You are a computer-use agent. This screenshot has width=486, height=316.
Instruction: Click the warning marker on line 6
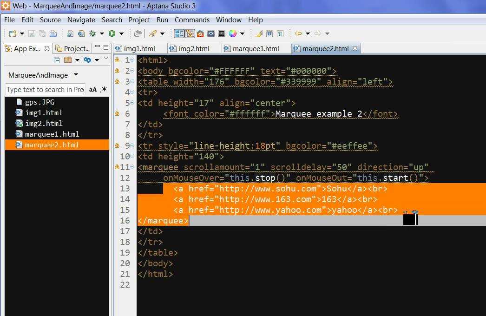117,113
